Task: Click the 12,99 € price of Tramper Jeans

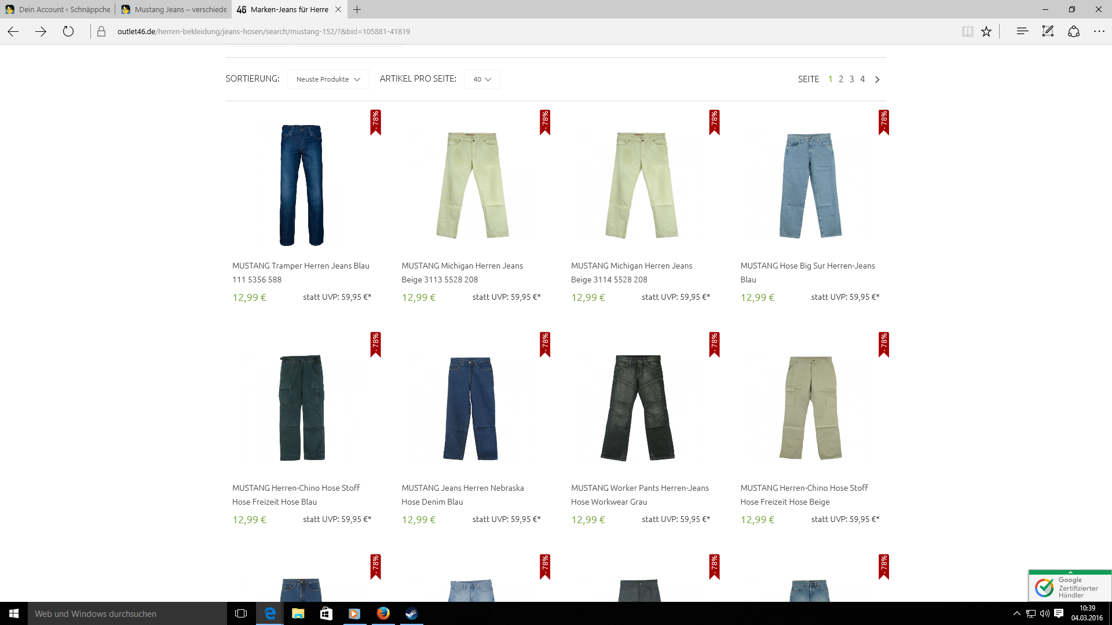Action: tap(249, 297)
